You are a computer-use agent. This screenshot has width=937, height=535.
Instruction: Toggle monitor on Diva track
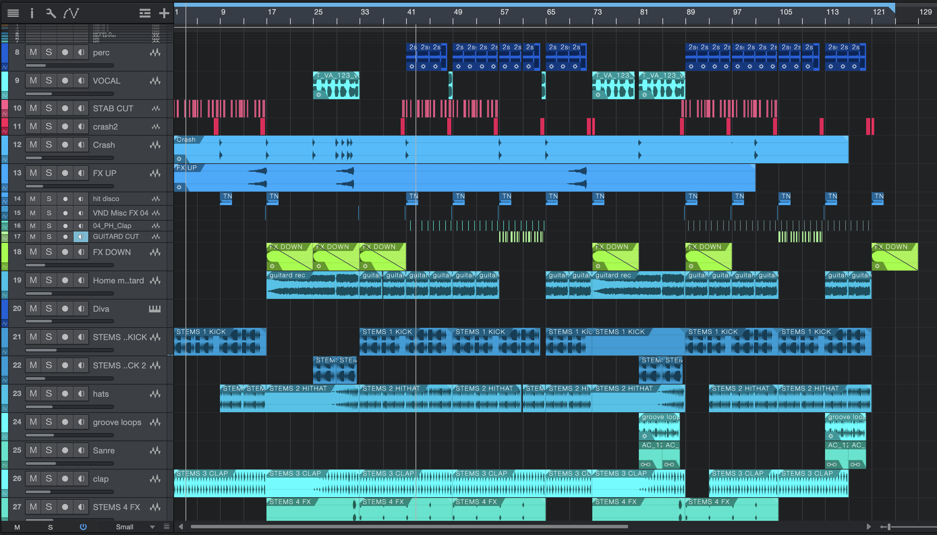click(x=81, y=309)
